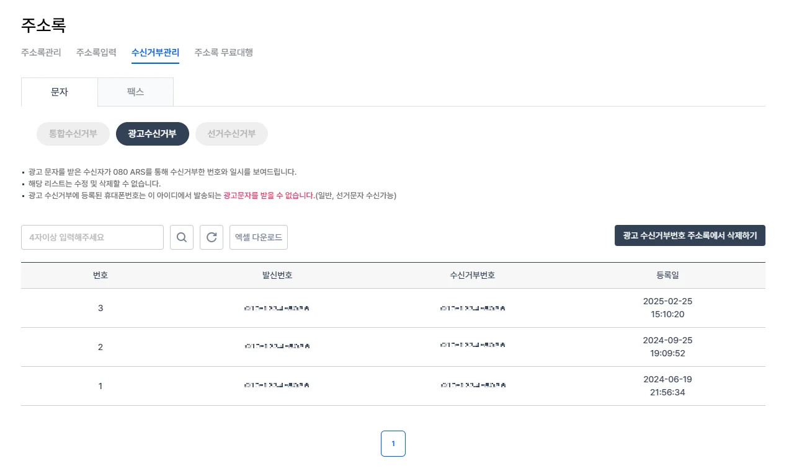Choose the 선거수신거부 filter pill
Viewport: 789px width, 474px height.
click(x=231, y=134)
